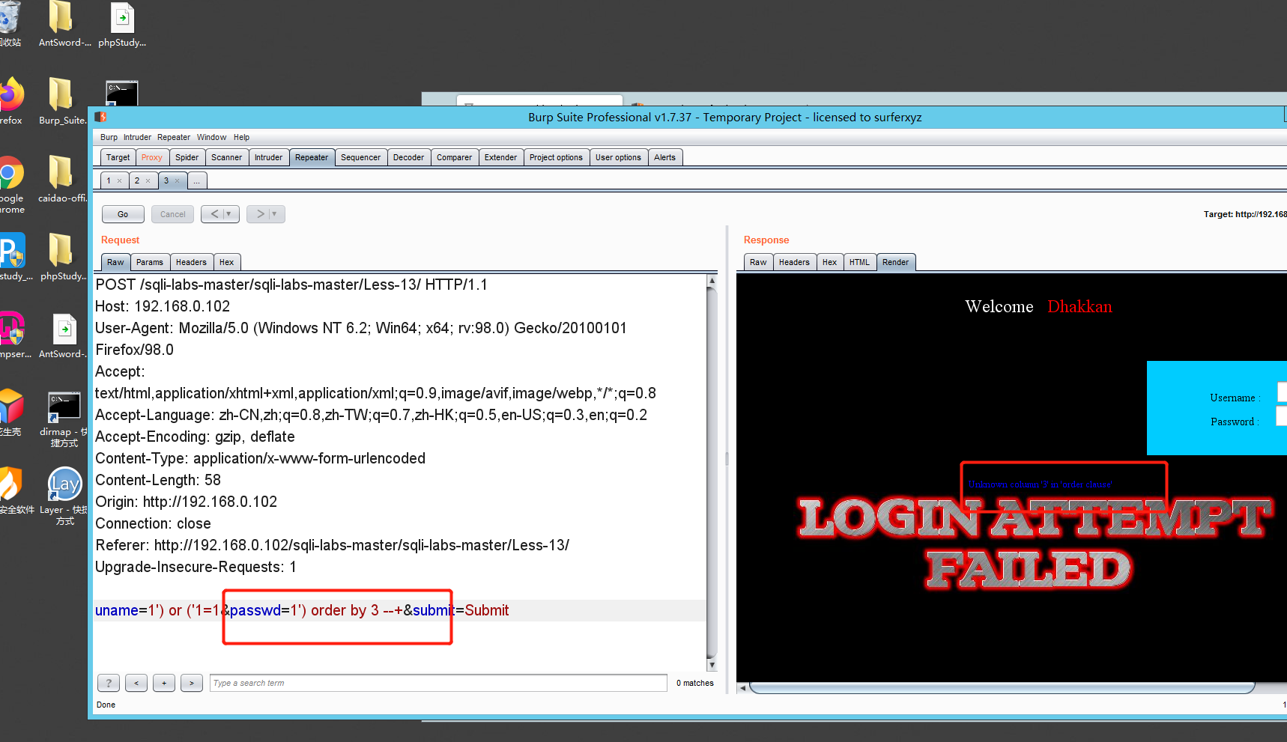Jump to previous search match in request
Viewport: 1287px width, 742px height.
coord(136,683)
